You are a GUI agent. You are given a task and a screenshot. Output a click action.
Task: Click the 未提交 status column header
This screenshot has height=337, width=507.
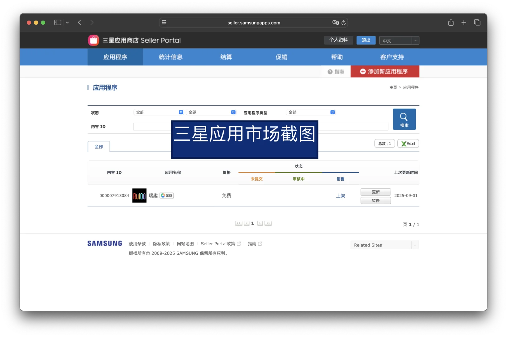click(x=257, y=179)
